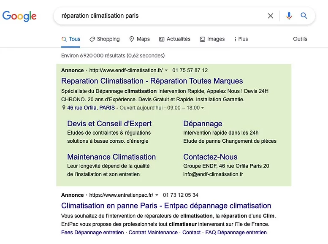Open the Images tab

coord(212,39)
